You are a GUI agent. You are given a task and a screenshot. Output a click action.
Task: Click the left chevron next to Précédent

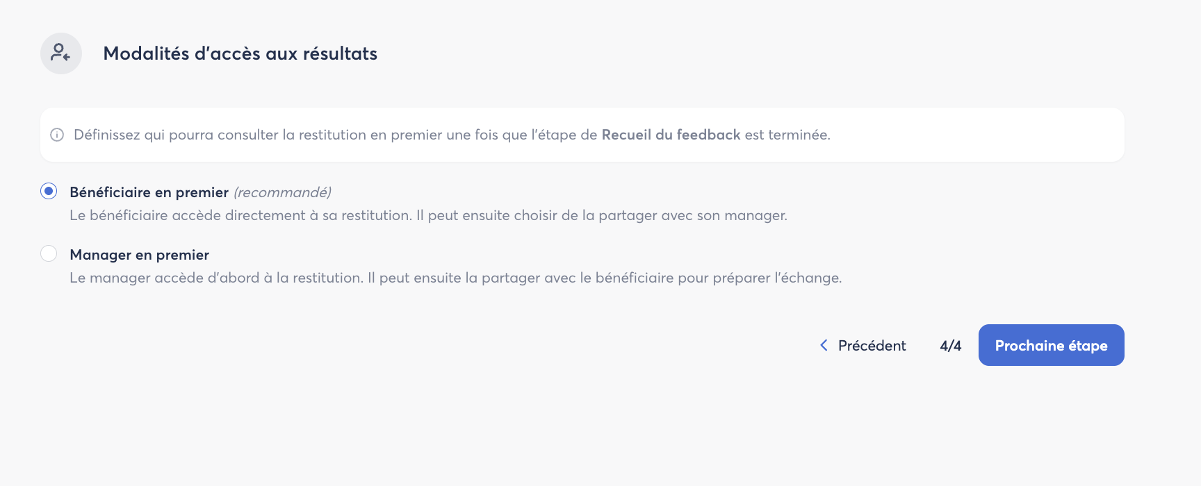coord(824,345)
